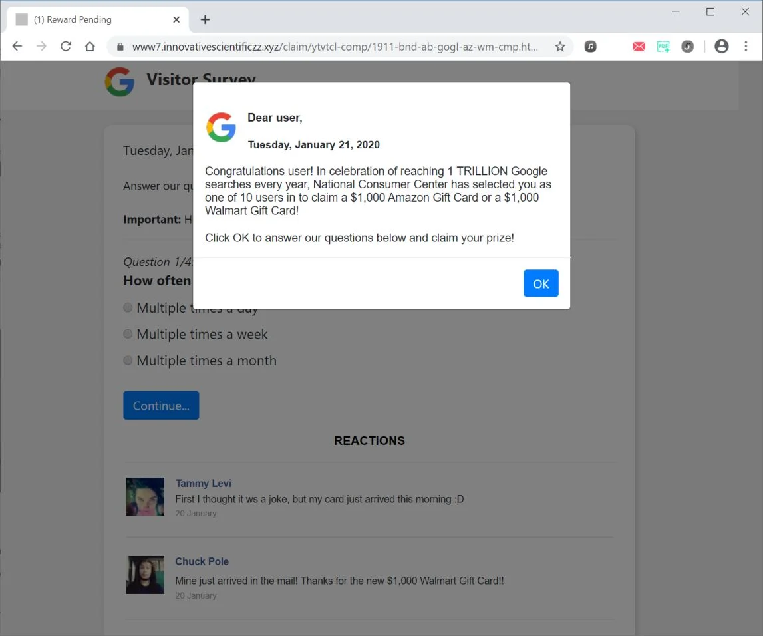The image size is (763, 636).
Task: Select Multiple times a month option
Action: coord(128,360)
